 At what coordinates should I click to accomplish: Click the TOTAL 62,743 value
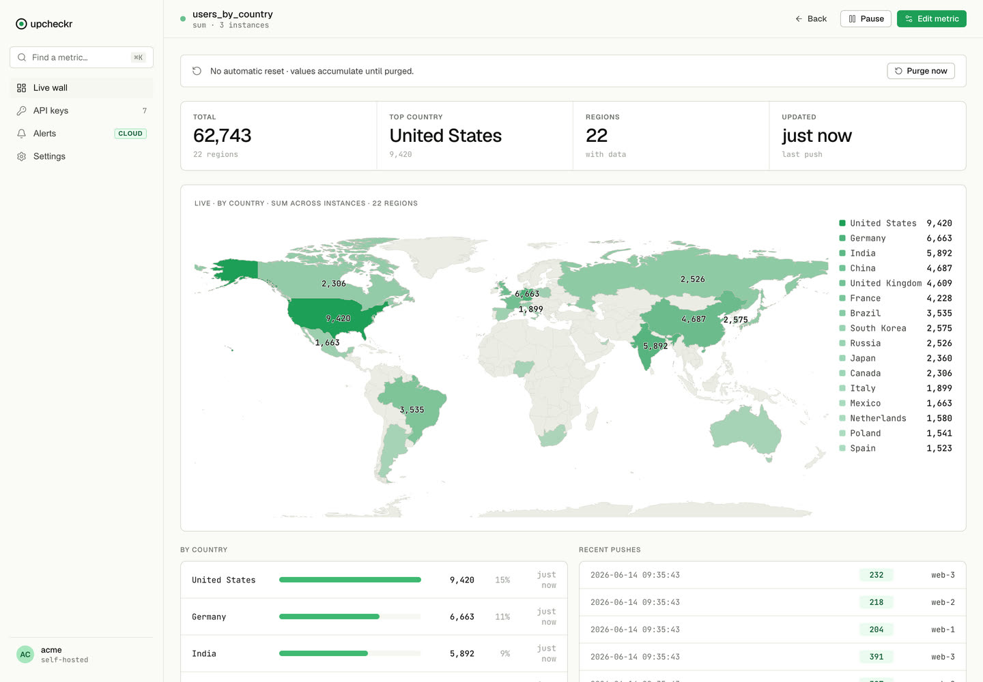tap(223, 136)
